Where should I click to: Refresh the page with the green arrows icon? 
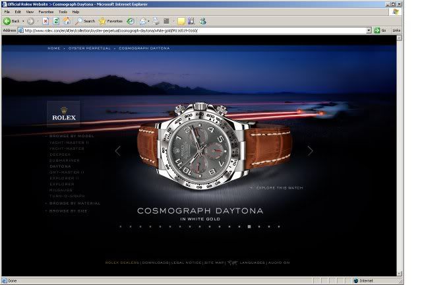[x=56, y=21]
